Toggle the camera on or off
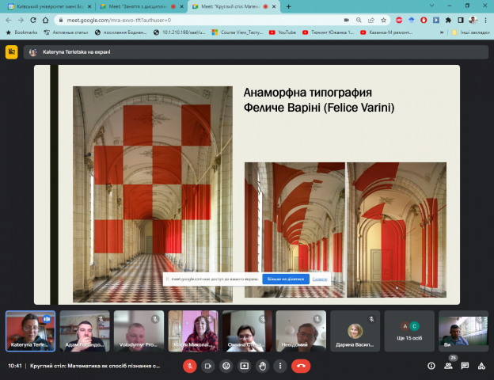 click(207, 366)
